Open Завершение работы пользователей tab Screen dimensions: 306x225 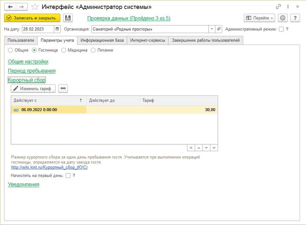(206, 40)
